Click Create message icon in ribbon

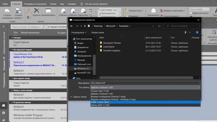click(7, 11)
